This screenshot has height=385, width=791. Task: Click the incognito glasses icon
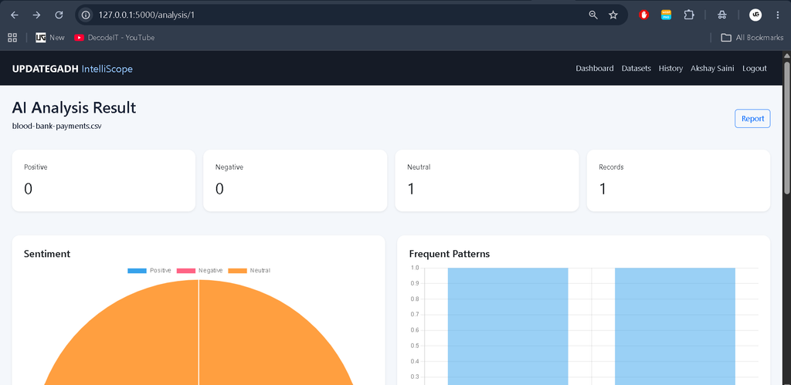point(722,15)
